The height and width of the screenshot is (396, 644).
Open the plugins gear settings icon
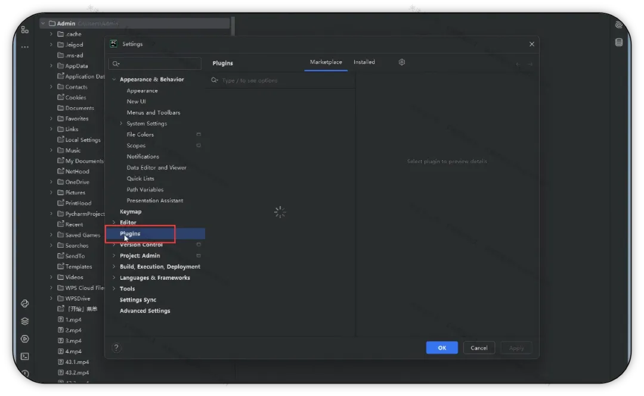coord(402,63)
